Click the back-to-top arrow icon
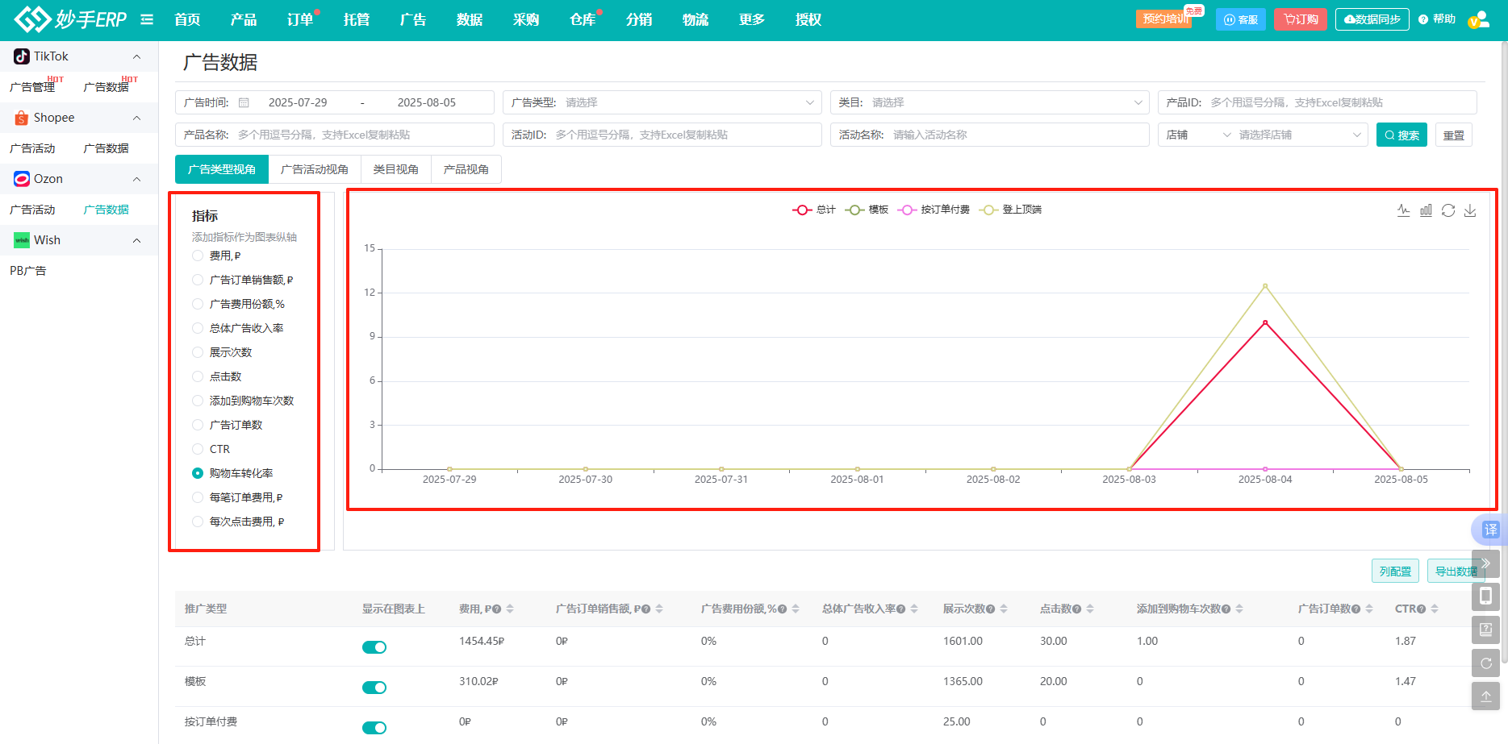The width and height of the screenshot is (1508, 744). [x=1485, y=696]
